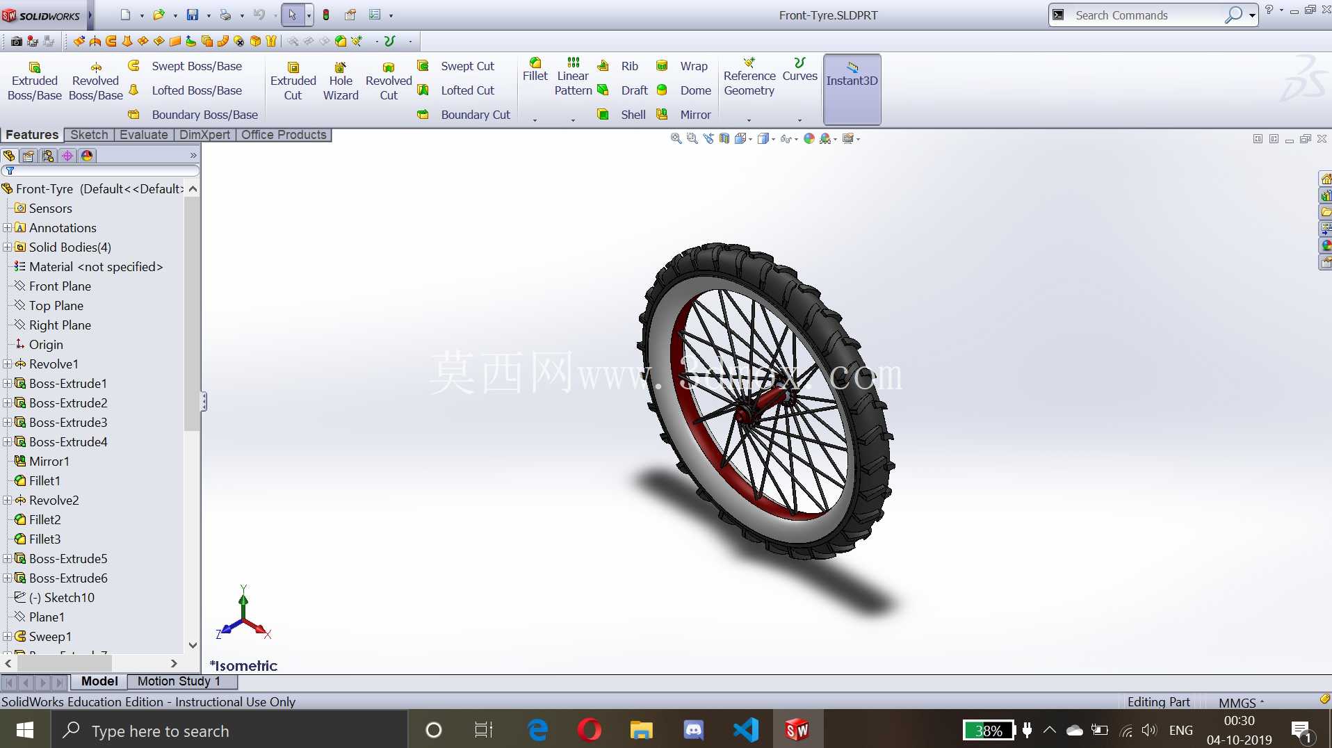This screenshot has height=748, width=1332.
Task: Open the Fillet dropdown arrow
Action: [x=535, y=120]
